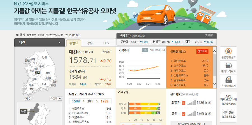Select 세종 on the Korea map
This screenshot has width=252, height=125.
[36, 69]
